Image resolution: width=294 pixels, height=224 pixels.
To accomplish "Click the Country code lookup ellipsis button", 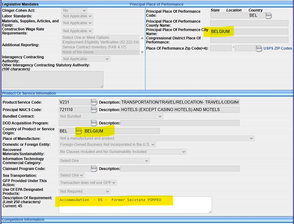I will pyautogui.click(x=268, y=16).
